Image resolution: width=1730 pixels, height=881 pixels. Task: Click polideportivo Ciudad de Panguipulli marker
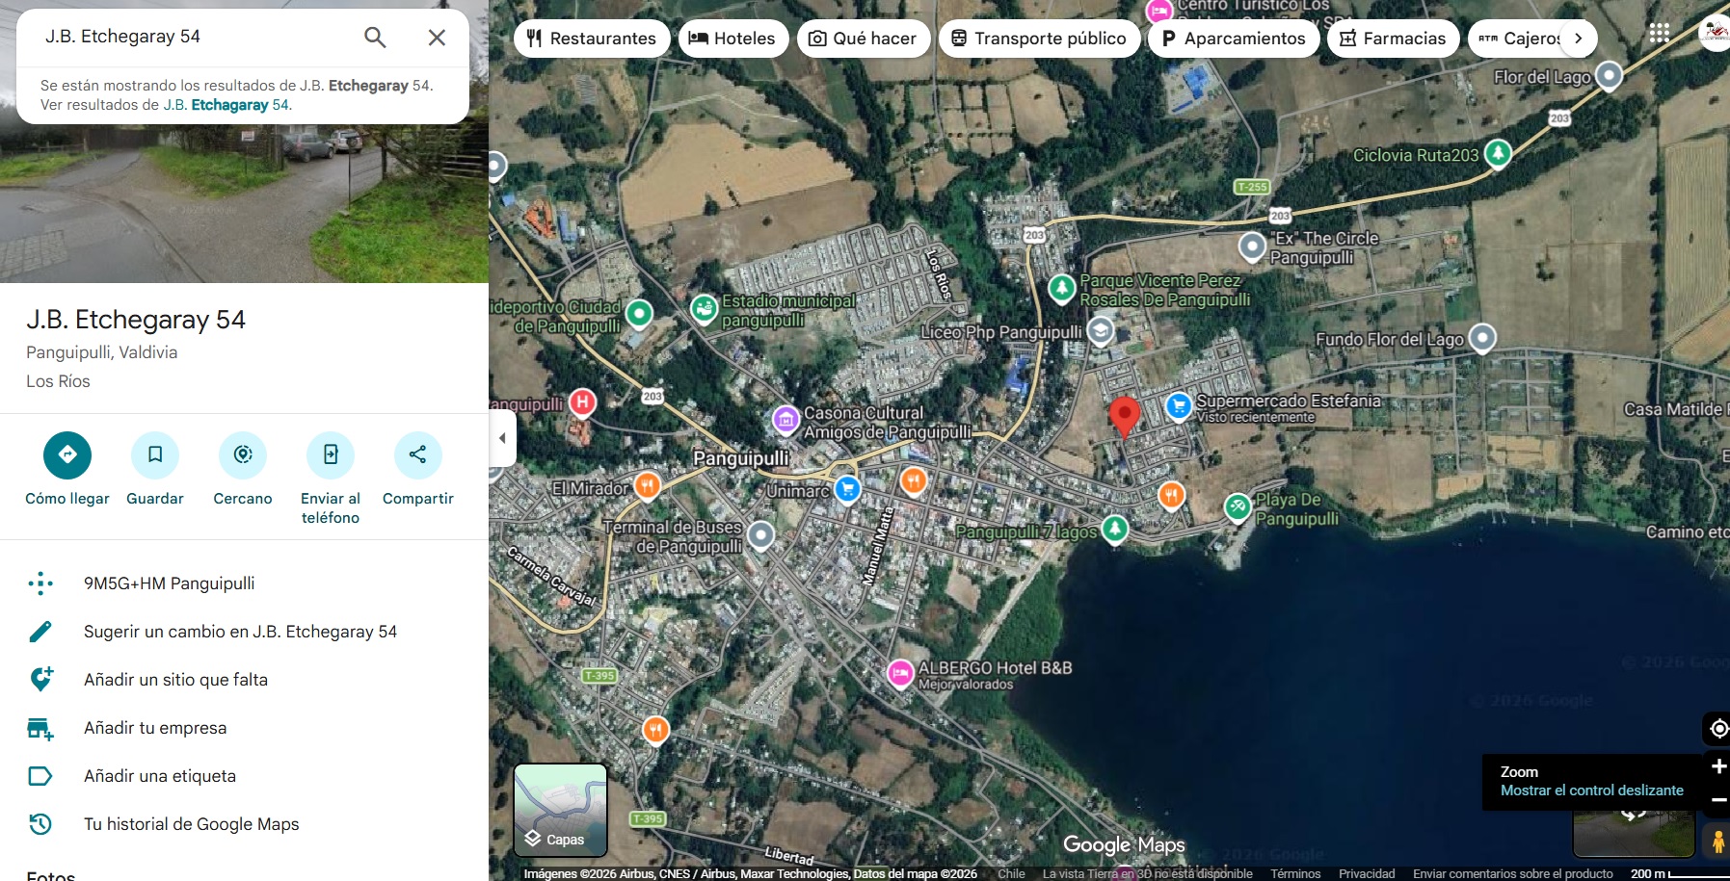click(x=639, y=313)
